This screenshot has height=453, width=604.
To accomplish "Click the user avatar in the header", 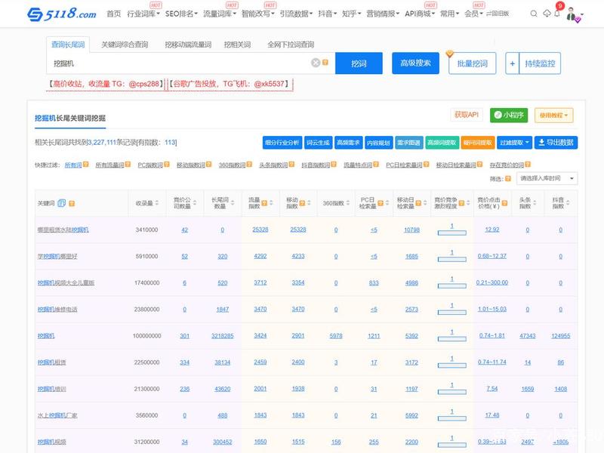I will (572, 14).
